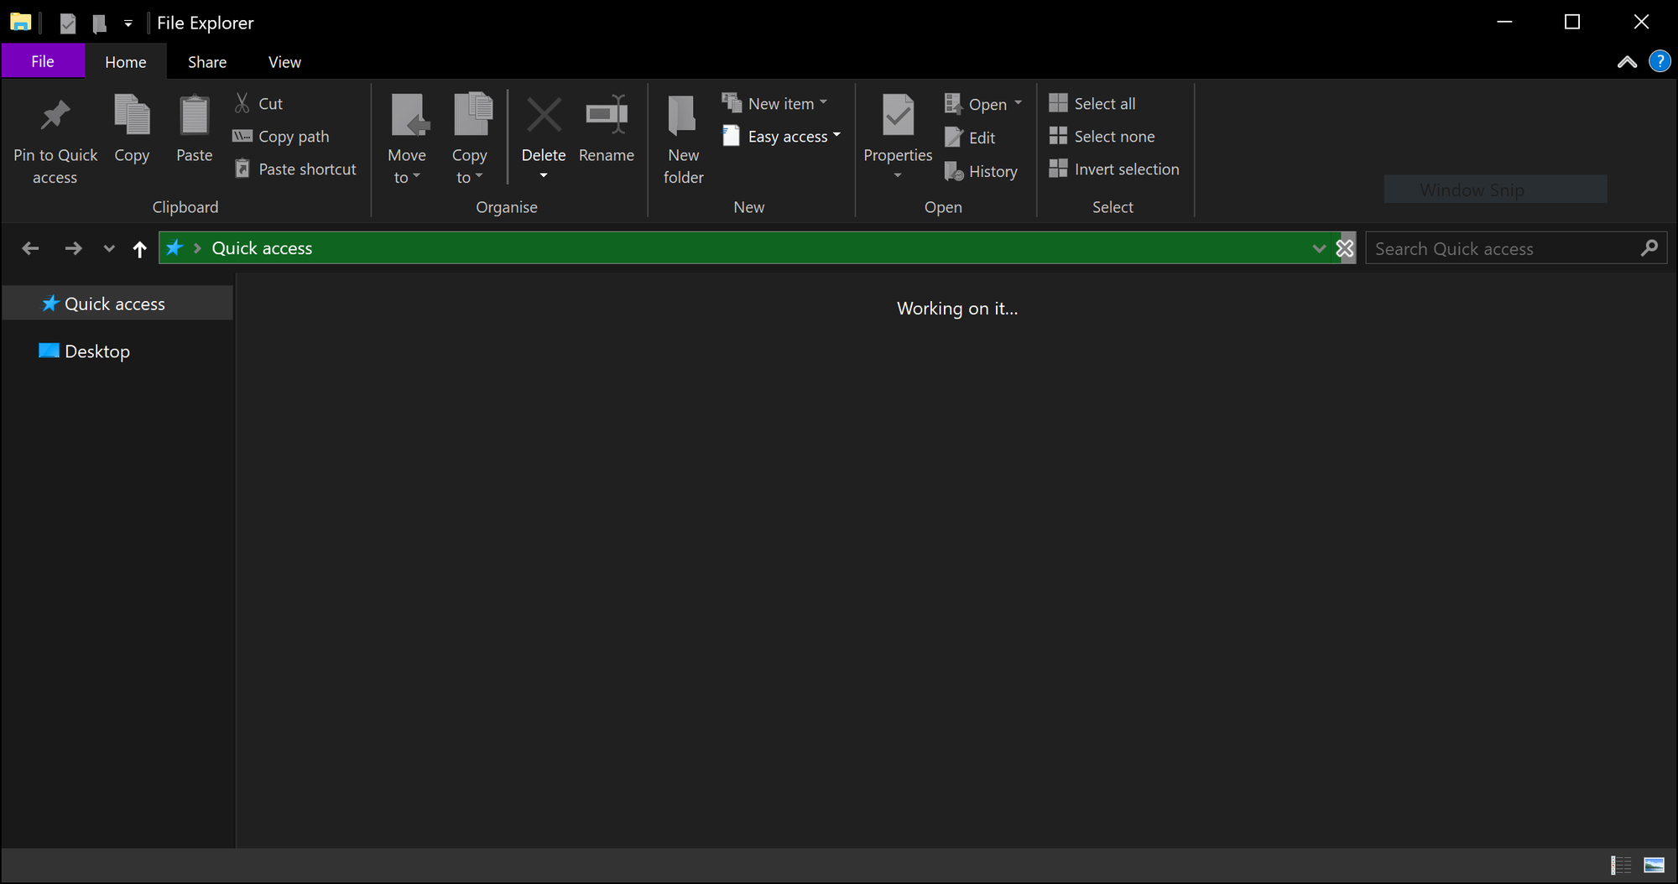Click the Copy icon in Clipboard group
The width and height of the screenshot is (1678, 884).
[132, 115]
